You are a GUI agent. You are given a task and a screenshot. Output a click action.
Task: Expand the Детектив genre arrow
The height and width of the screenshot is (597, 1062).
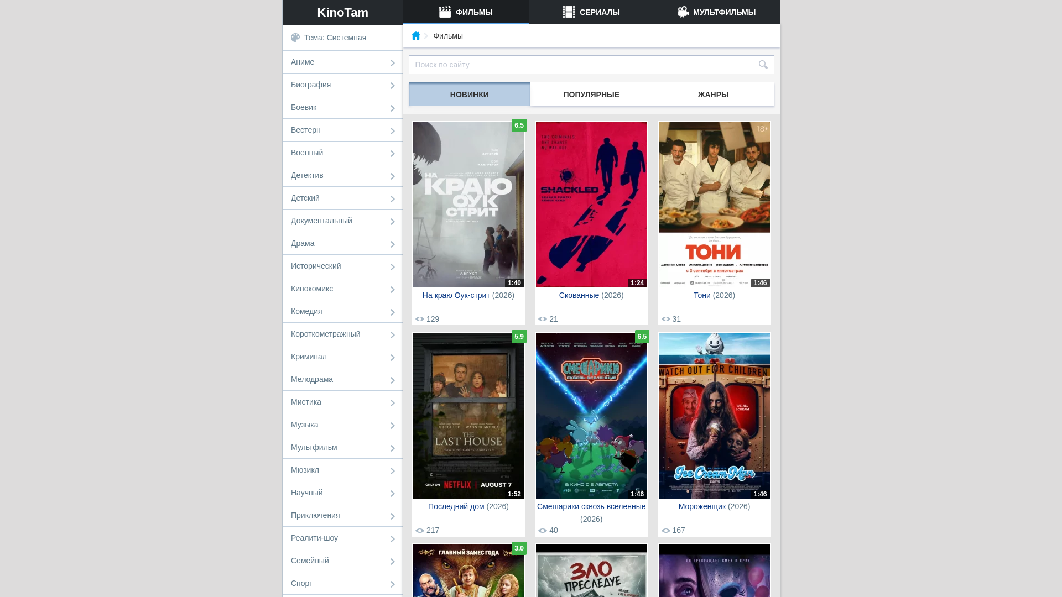click(393, 176)
